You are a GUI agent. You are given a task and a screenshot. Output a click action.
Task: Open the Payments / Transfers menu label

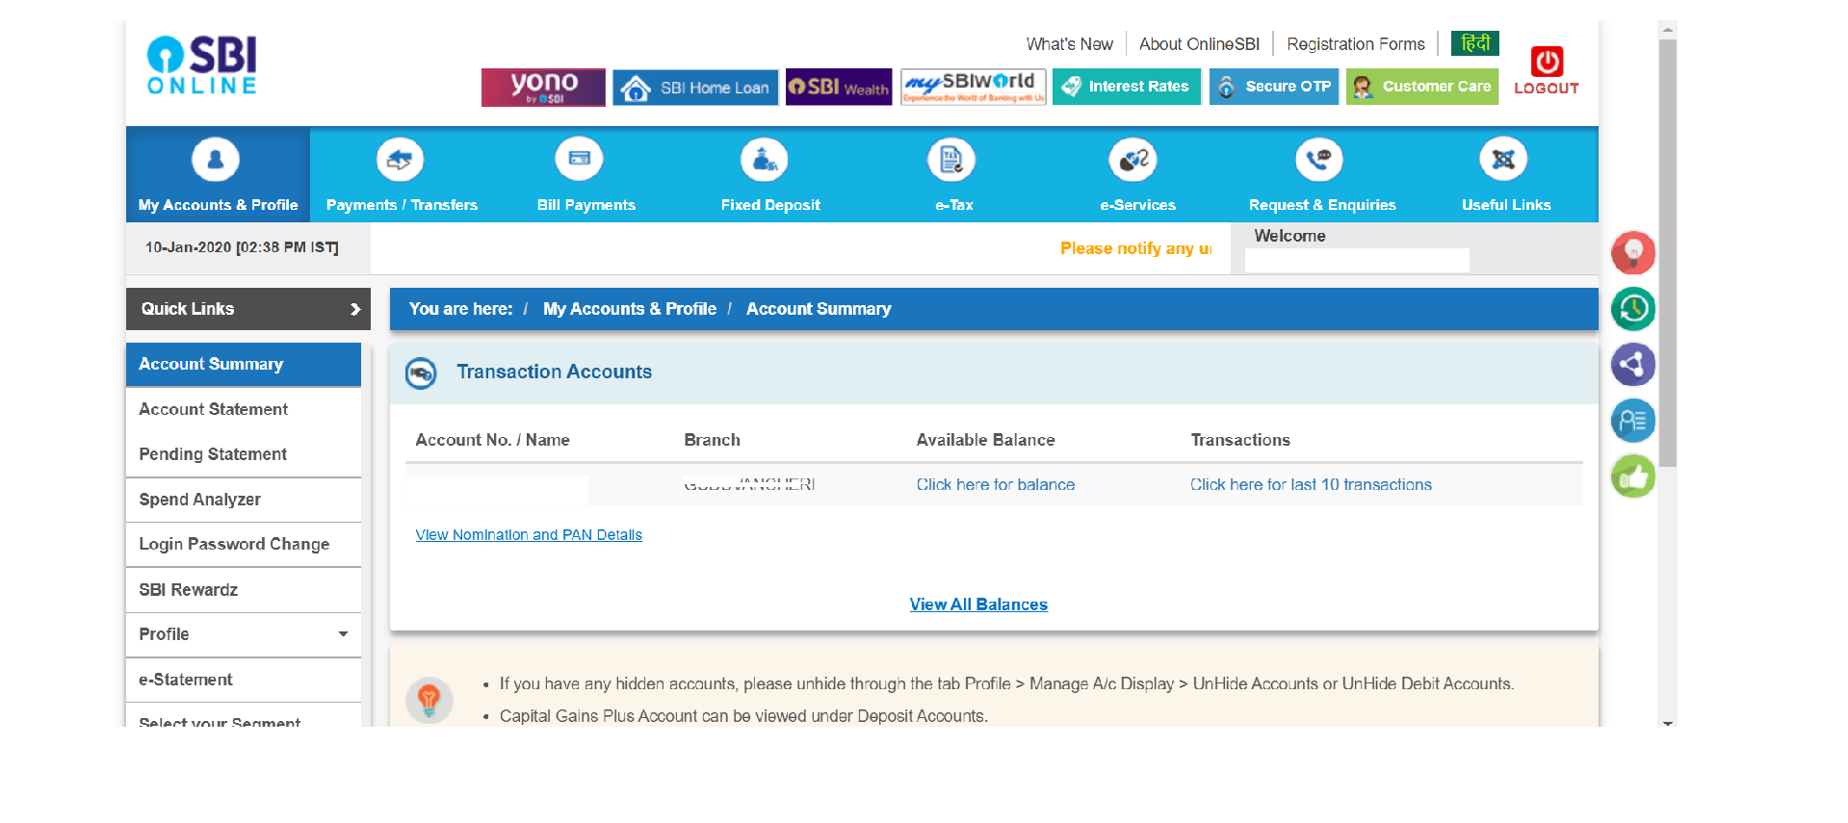coord(402,205)
